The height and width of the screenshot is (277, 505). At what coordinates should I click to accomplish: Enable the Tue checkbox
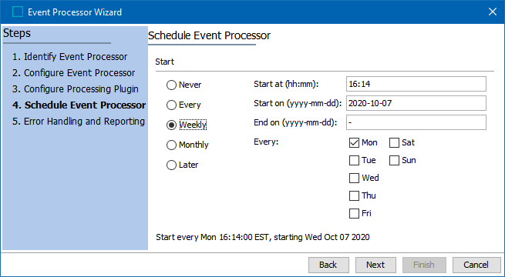354,160
